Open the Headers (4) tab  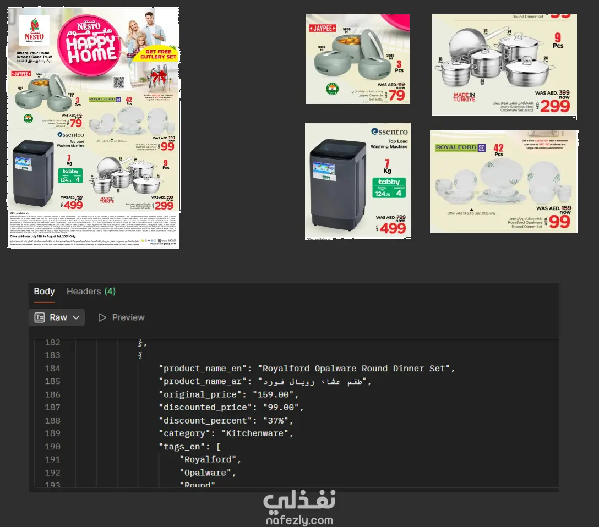[91, 291]
